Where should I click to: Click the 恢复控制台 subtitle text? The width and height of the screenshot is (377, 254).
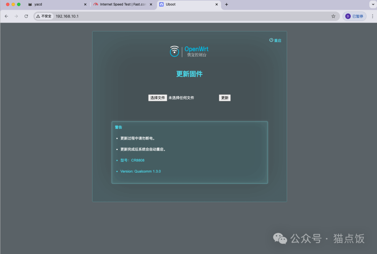[197, 55]
